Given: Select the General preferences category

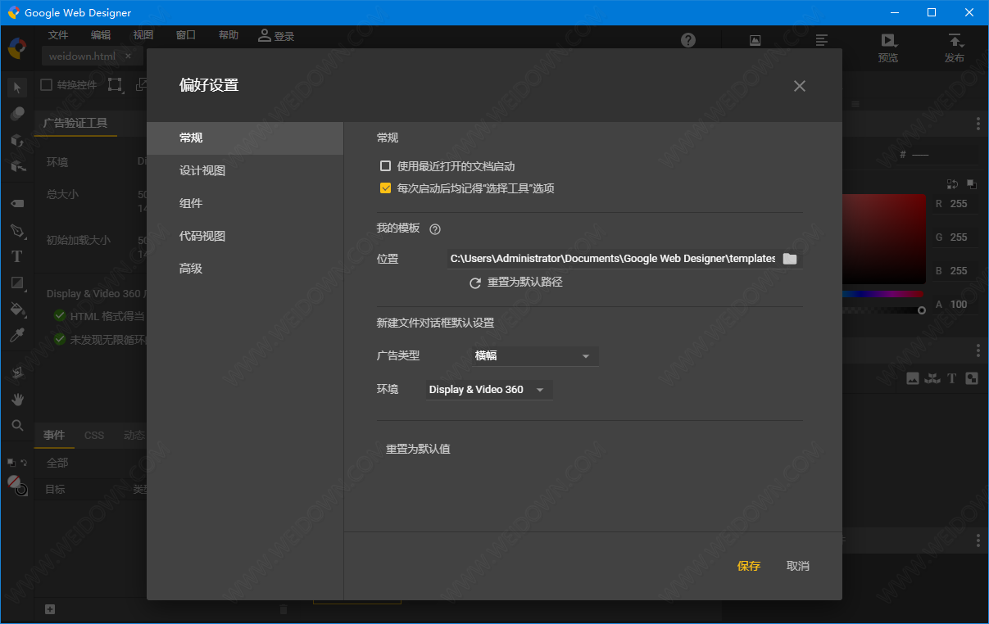Looking at the screenshot, I should pyautogui.click(x=245, y=138).
